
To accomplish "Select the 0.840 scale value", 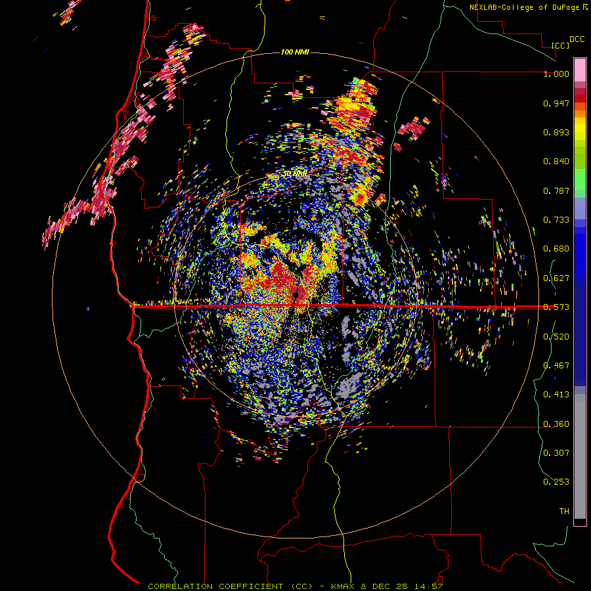I will coord(556,162).
